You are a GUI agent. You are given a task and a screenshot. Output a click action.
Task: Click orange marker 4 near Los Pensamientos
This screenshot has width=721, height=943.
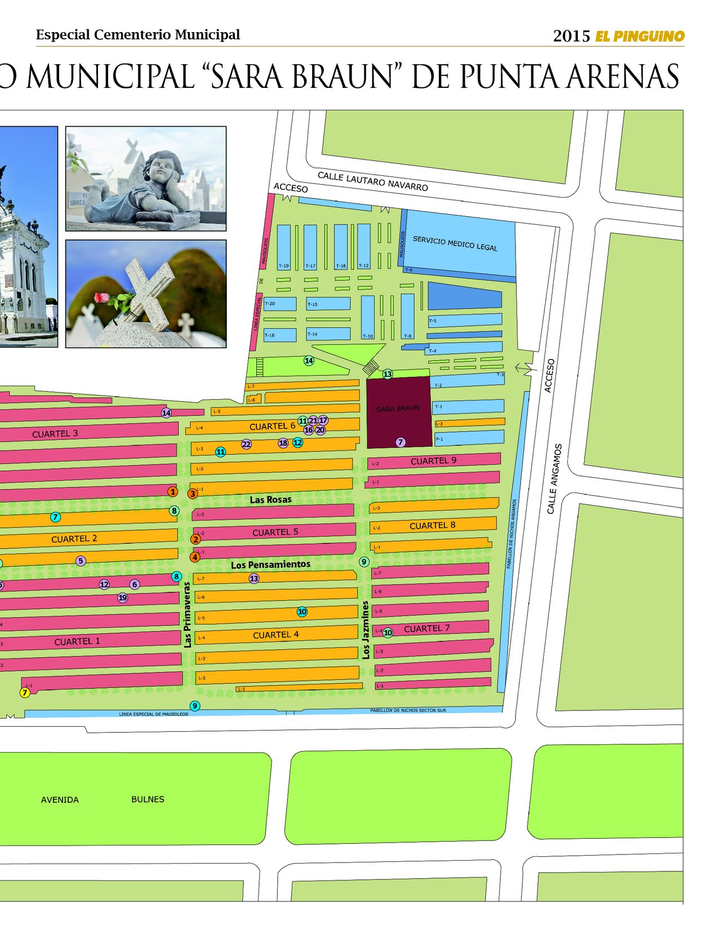click(x=195, y=557)
